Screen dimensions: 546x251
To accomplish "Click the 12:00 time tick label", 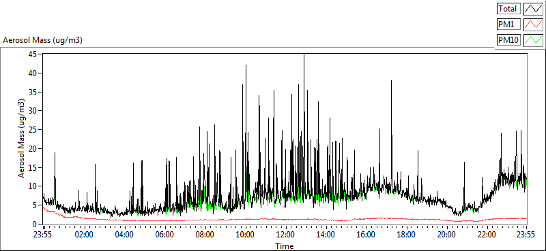I will click(286, 234).
